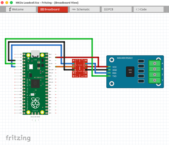Close the Fritzing window with the red button
The width and height of the screenshot is (169, 145).
click(2, 3)
